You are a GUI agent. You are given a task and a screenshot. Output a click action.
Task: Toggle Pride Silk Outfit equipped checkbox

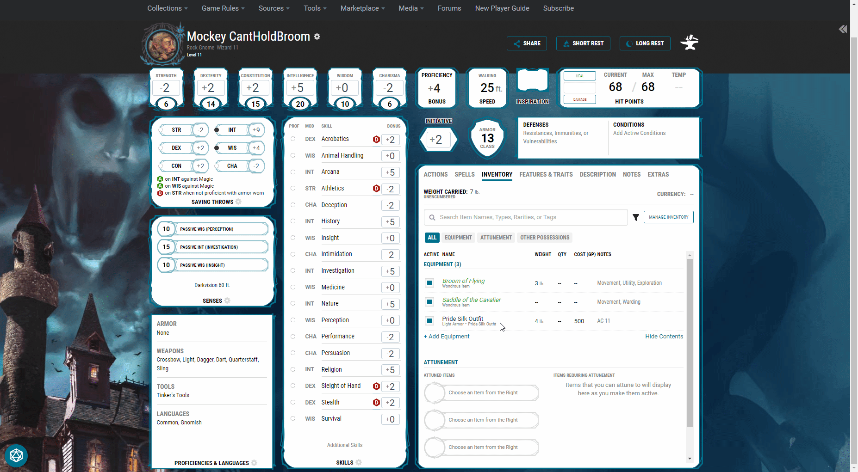pos(429,321)
